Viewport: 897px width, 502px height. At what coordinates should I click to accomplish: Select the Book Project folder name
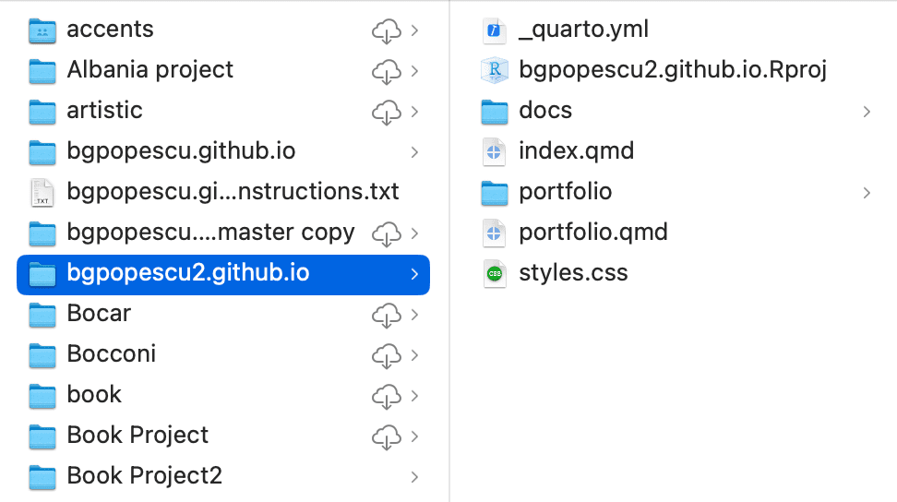click(x=138, y=436)
